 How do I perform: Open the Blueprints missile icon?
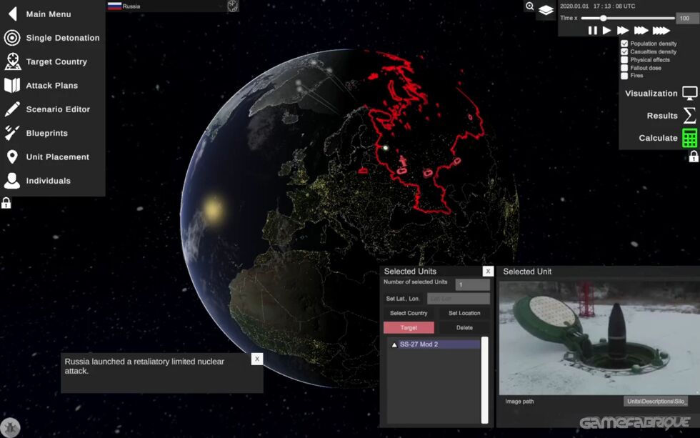click(x=12, y=133)
